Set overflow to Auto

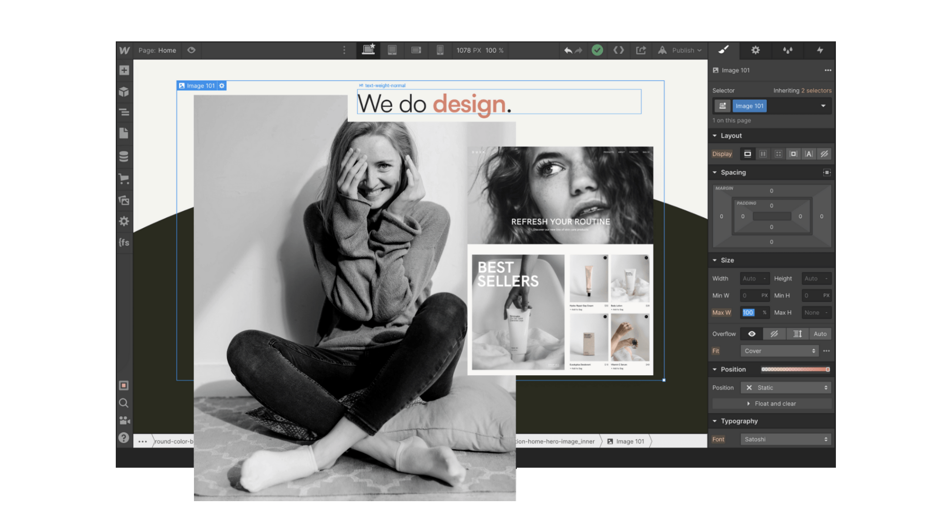[820, 334]
